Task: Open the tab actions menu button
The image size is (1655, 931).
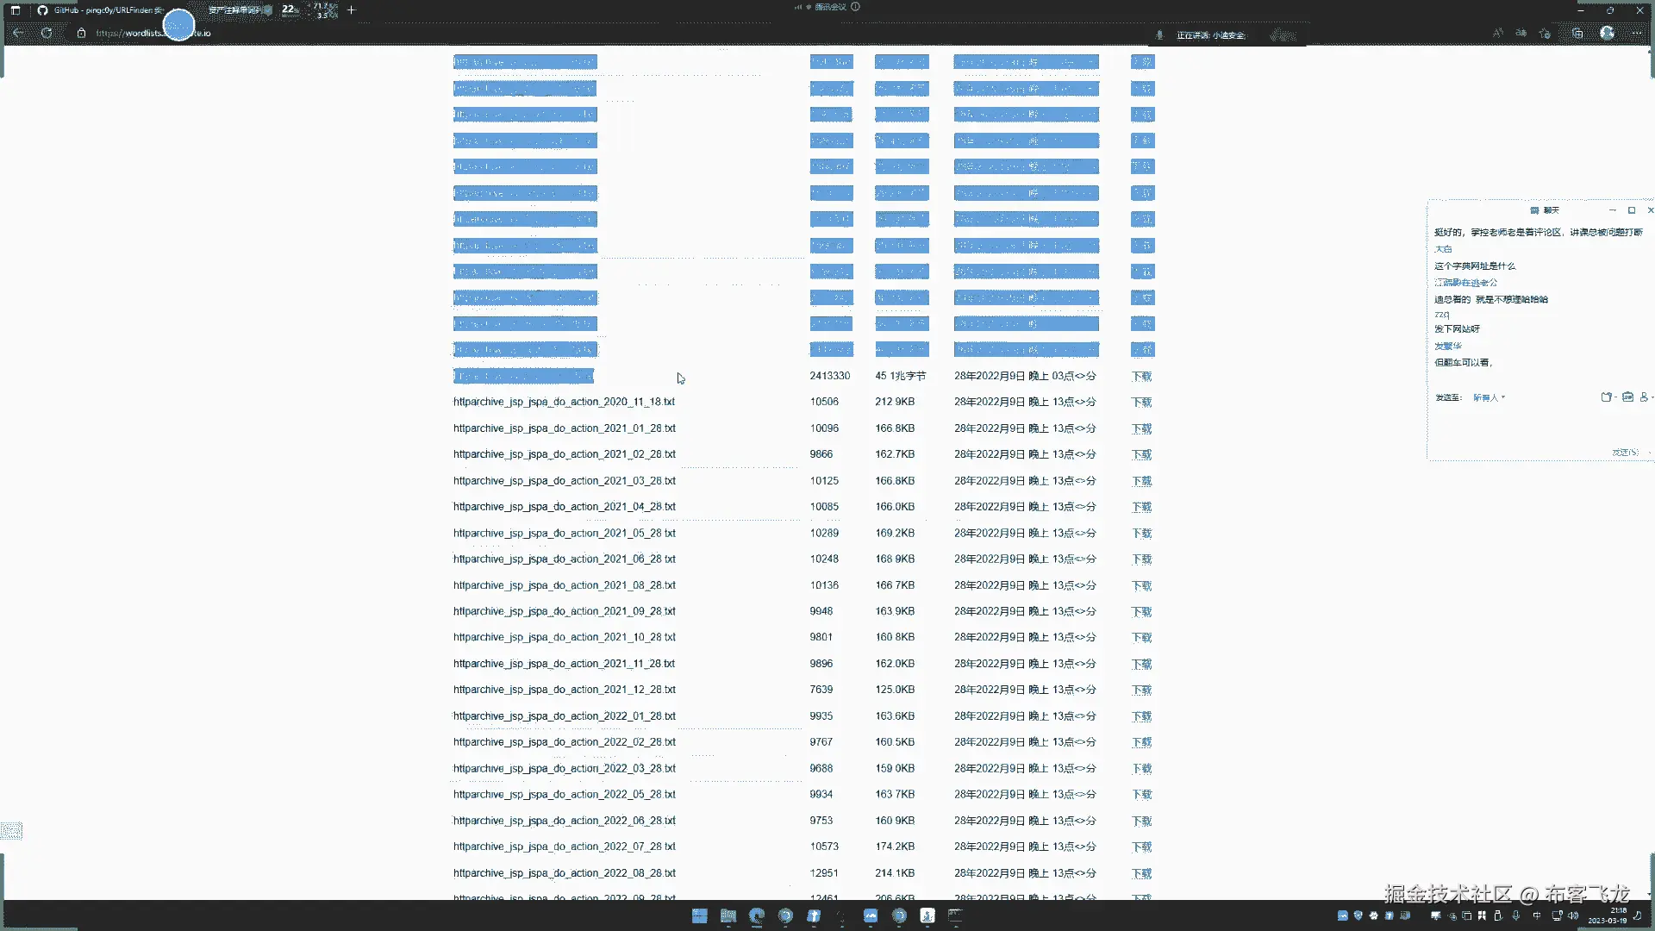Action: (x=15, y=10)
